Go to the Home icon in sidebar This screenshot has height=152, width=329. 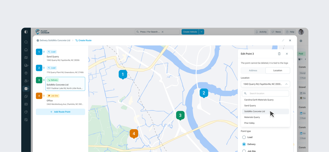(x=26, y=50)
